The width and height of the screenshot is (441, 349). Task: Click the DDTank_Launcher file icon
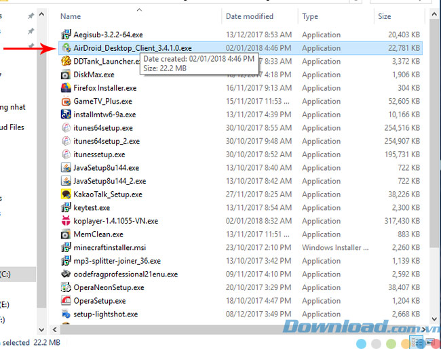coord(66,61)
